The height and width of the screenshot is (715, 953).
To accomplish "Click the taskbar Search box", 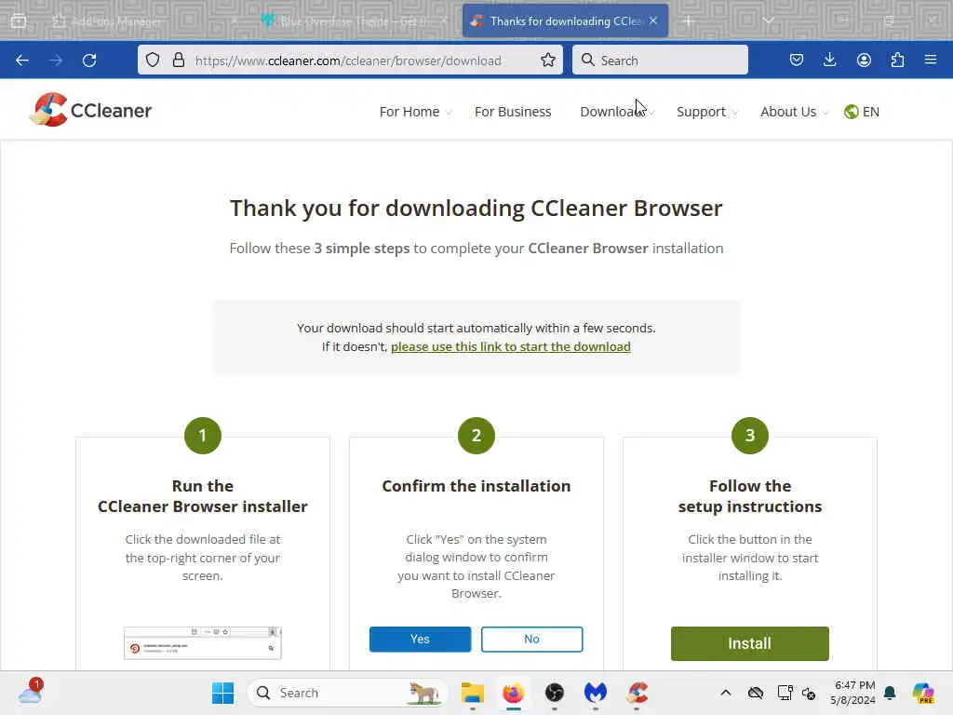I will point(348,693).
